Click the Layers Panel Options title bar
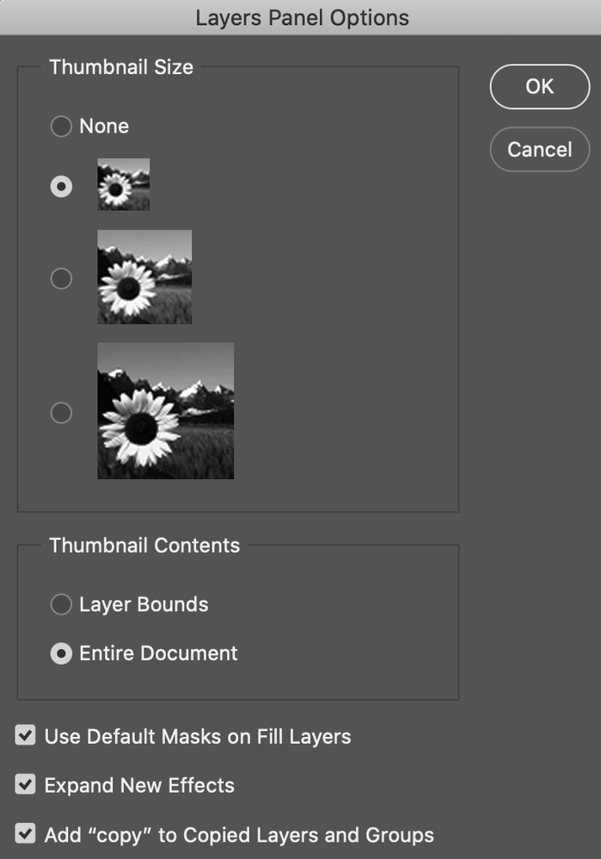Screen dimensions: 601x859 click(x=301, y=17)
